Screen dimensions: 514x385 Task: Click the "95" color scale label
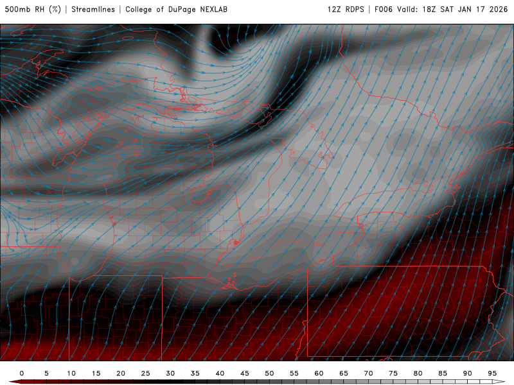492,373
